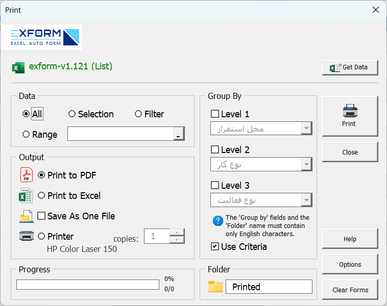Screen dimensions: 387x306
Task: Click the red PDF icon in Output
Action: pos(27,175)
